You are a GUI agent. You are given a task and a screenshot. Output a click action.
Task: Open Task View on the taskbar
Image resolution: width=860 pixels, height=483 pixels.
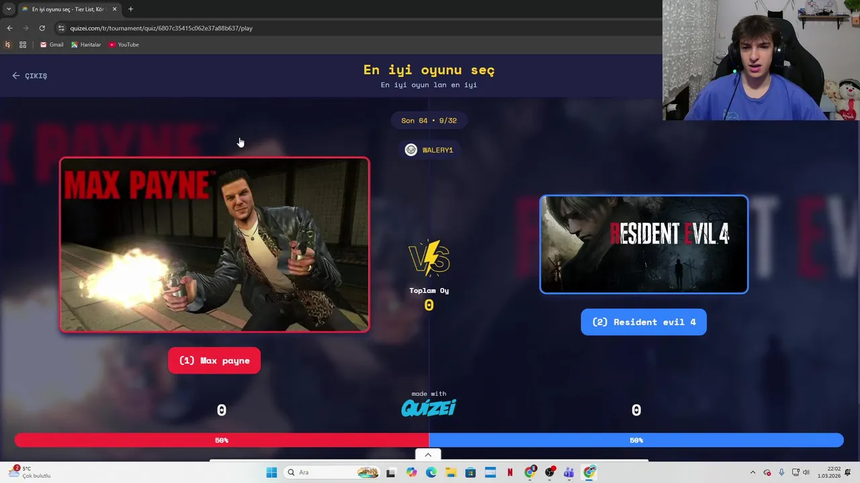pyautogui.click(x=390, y=472)
